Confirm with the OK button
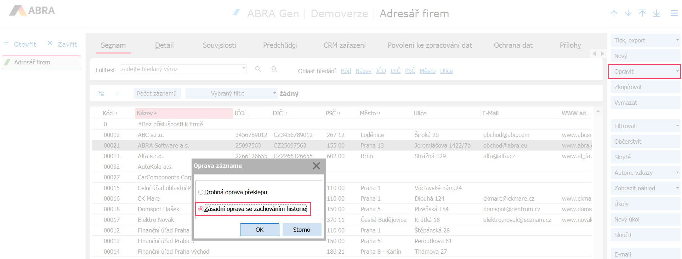Screen dimensions: 682x259 [x=260, y=230]
